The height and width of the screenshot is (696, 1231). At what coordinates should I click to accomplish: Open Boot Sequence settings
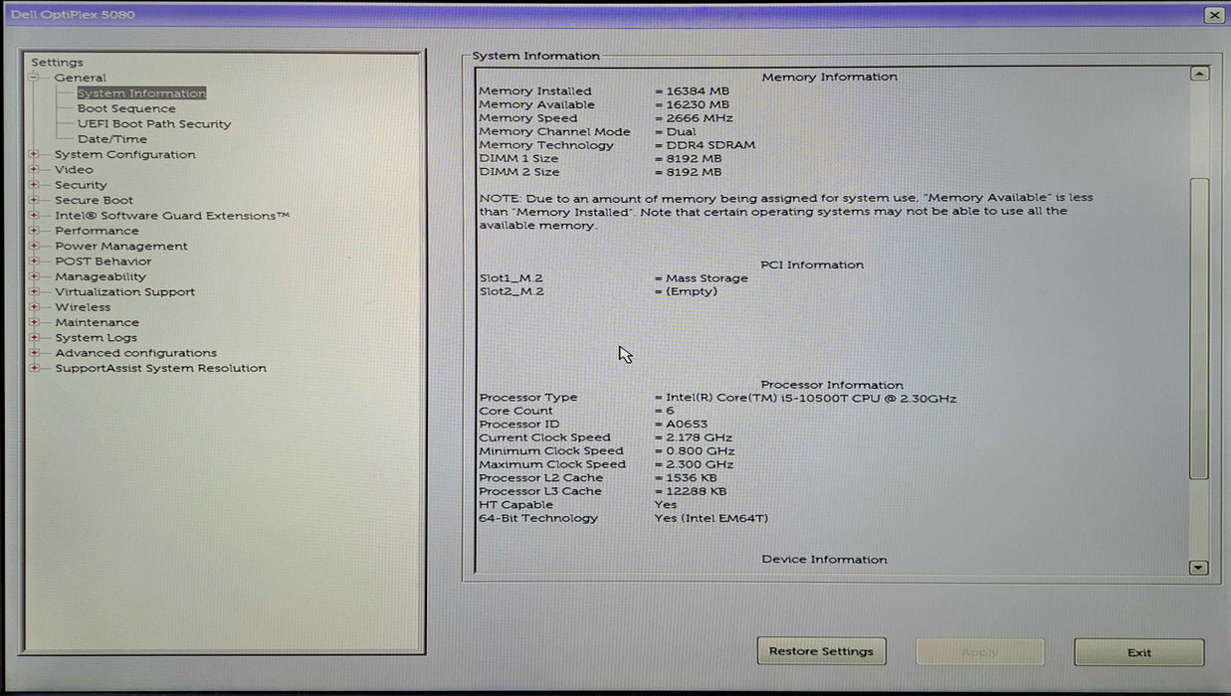coord(126,108)
